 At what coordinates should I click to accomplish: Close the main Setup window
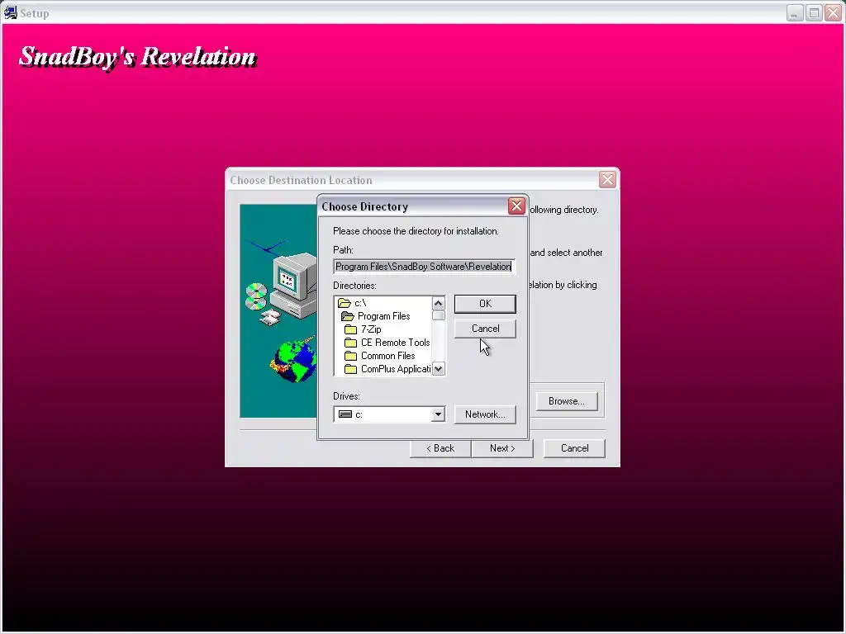833,12
